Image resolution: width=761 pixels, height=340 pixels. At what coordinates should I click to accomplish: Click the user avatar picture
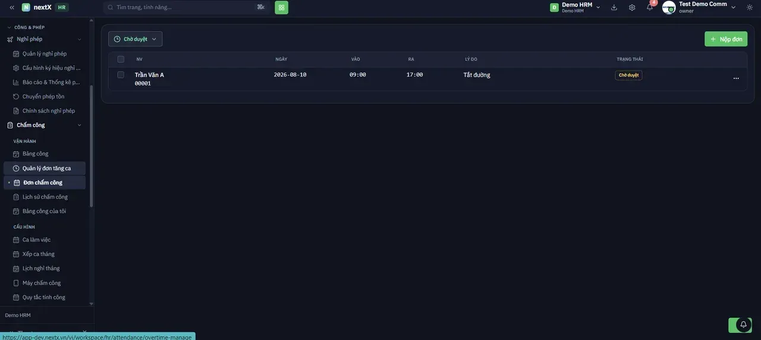click(669, 7)
